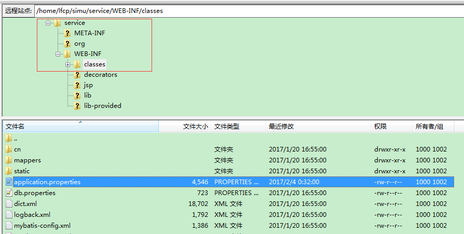Click the org unknown-folder question mark icon
The width and height of the screenshot is (464, 234).
67,44
